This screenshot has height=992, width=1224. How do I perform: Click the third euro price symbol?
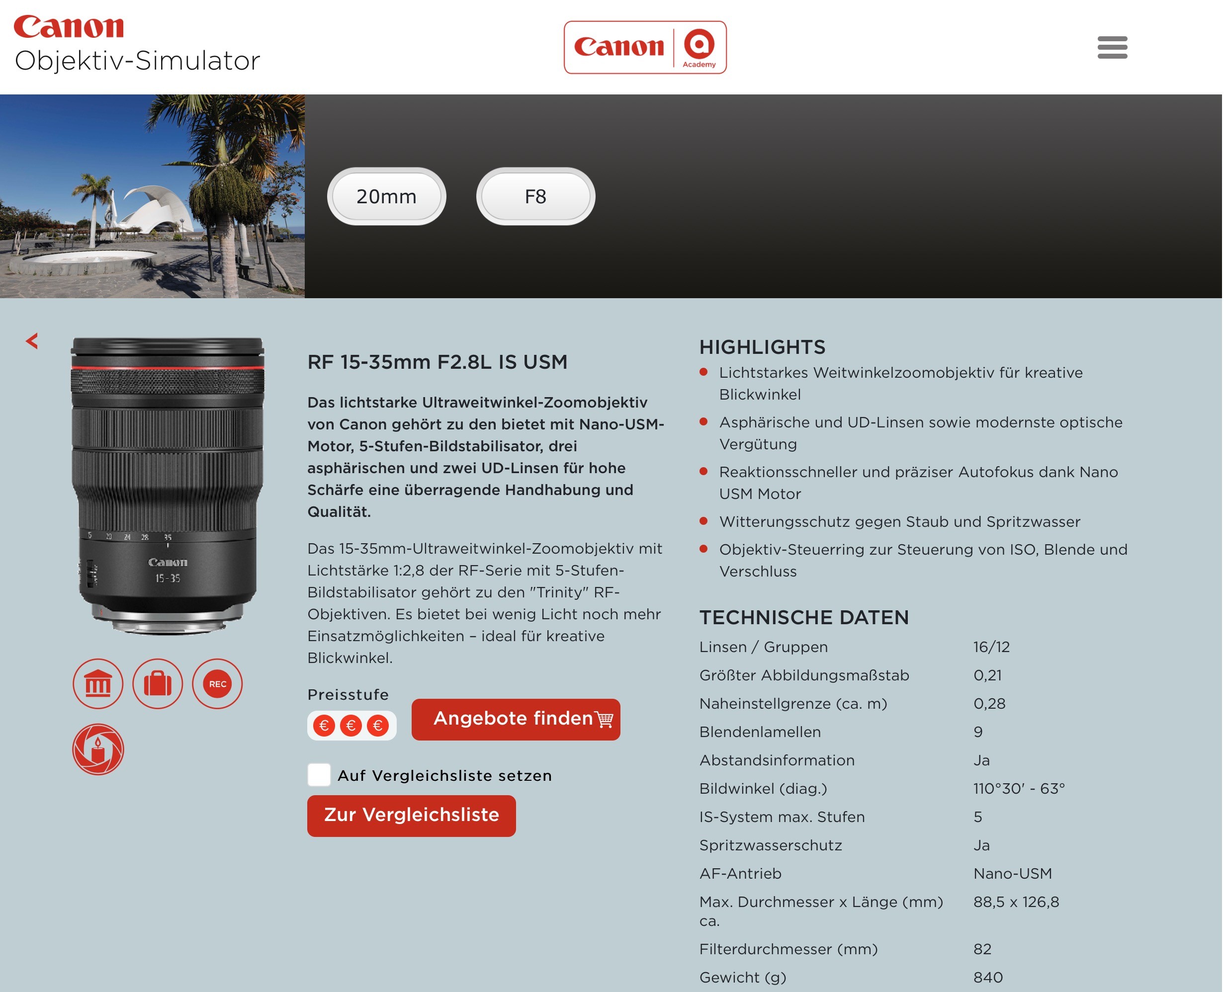pos(378,726)
